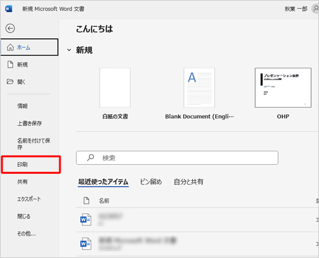The image size is (319, 258).
Task: Click the 新規 Microsoft Word 文書 title
Action: 54,9
